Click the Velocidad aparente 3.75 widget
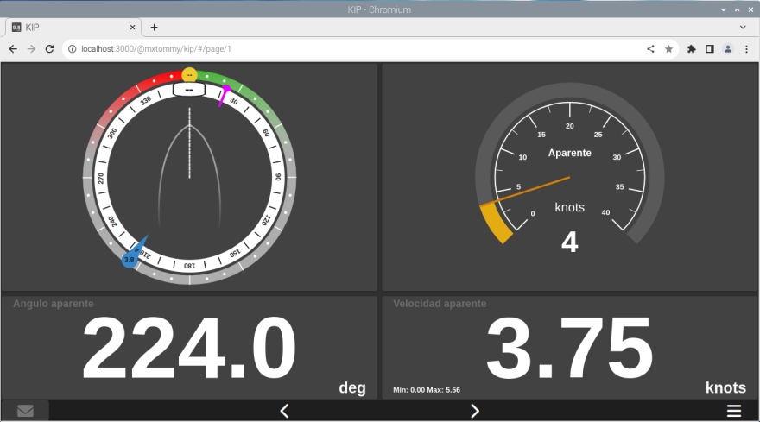 tap(569, 348)
